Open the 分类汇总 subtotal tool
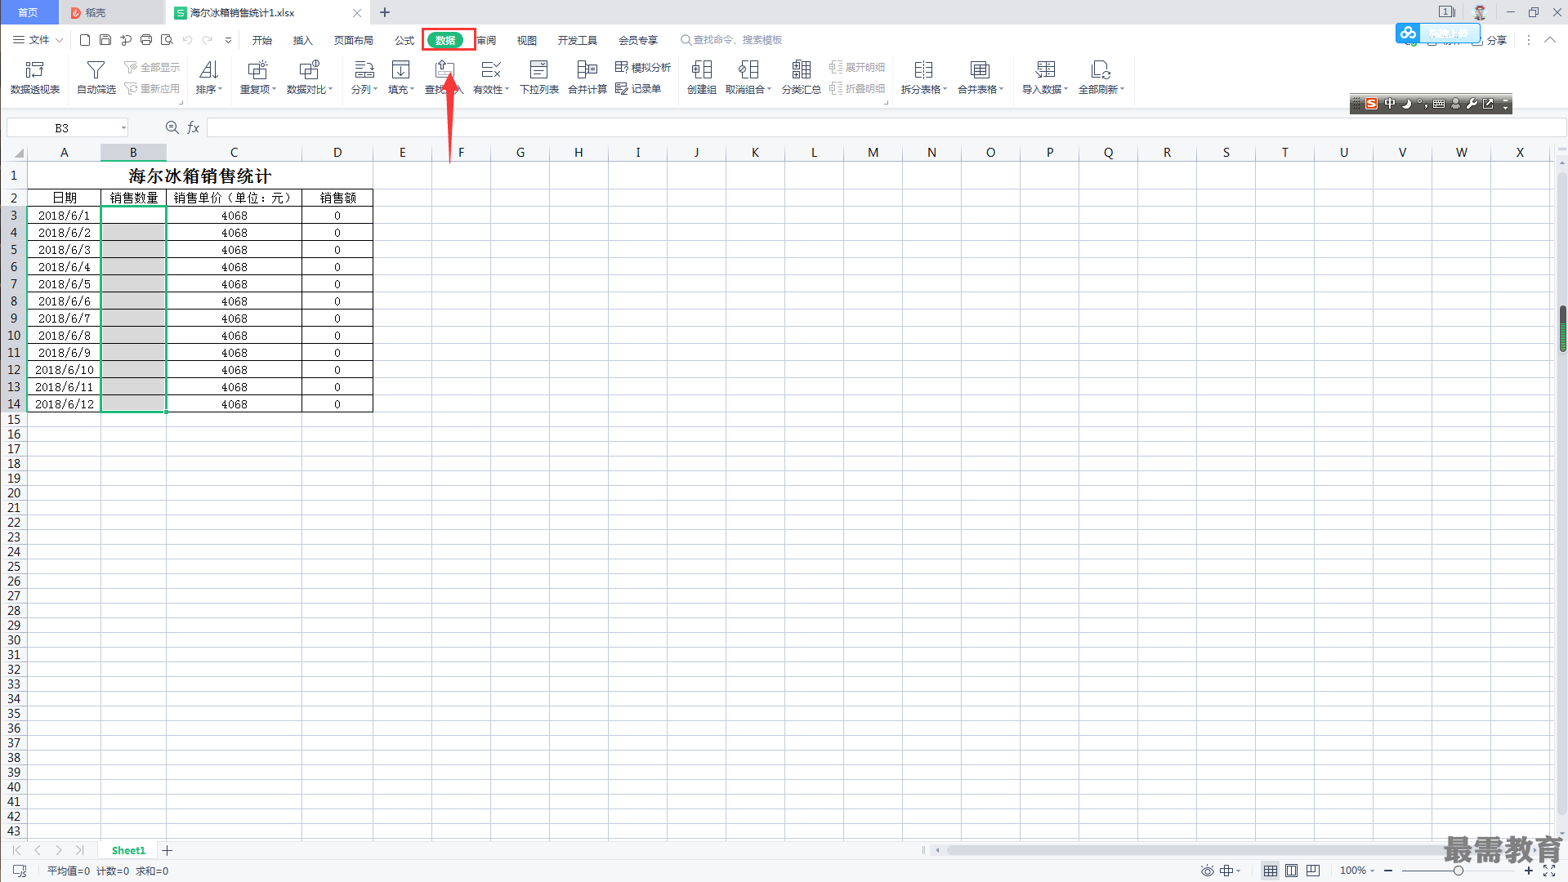The image size is (1568, 882). click(802, 78)
